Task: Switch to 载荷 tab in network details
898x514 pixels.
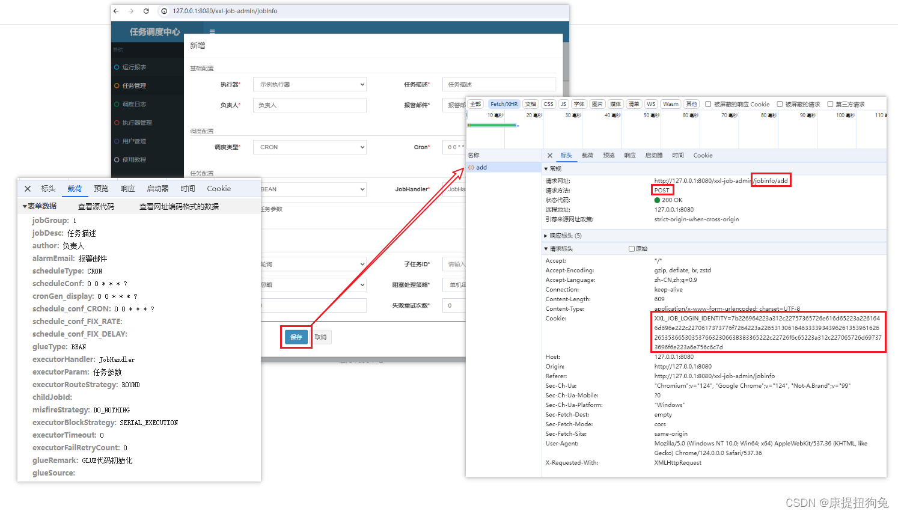Action: [x=587, y=155]
